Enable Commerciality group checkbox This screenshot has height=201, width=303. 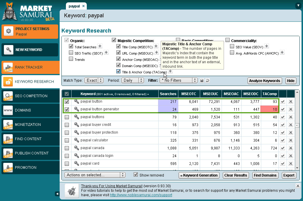(228, 40)
